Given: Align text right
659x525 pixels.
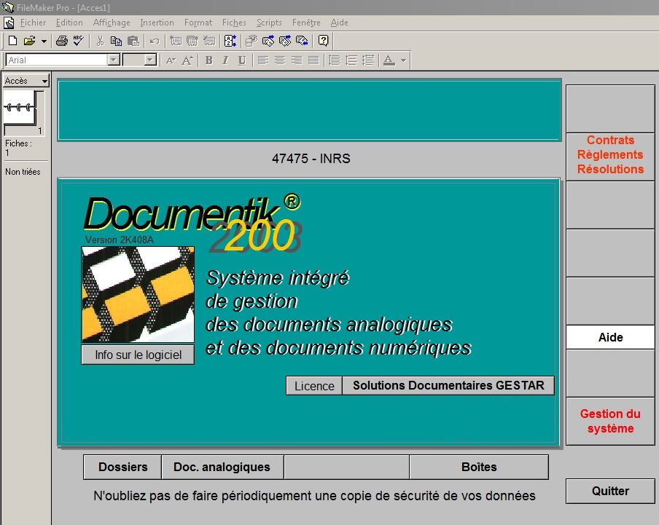Looking at the screenshot, I should coord(297,60).
